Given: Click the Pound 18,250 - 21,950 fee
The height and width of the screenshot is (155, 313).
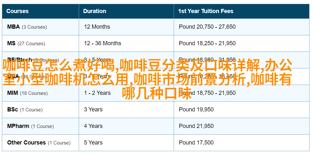Looking at the screenshot, I should pyautogui.click(x=207, y=43).
